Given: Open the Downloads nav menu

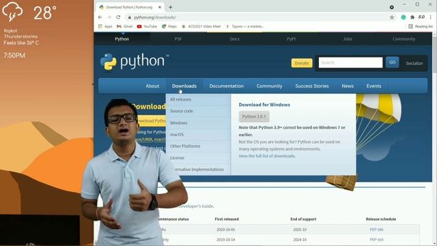Looking at the screenshot, I should tap(184, 86).
